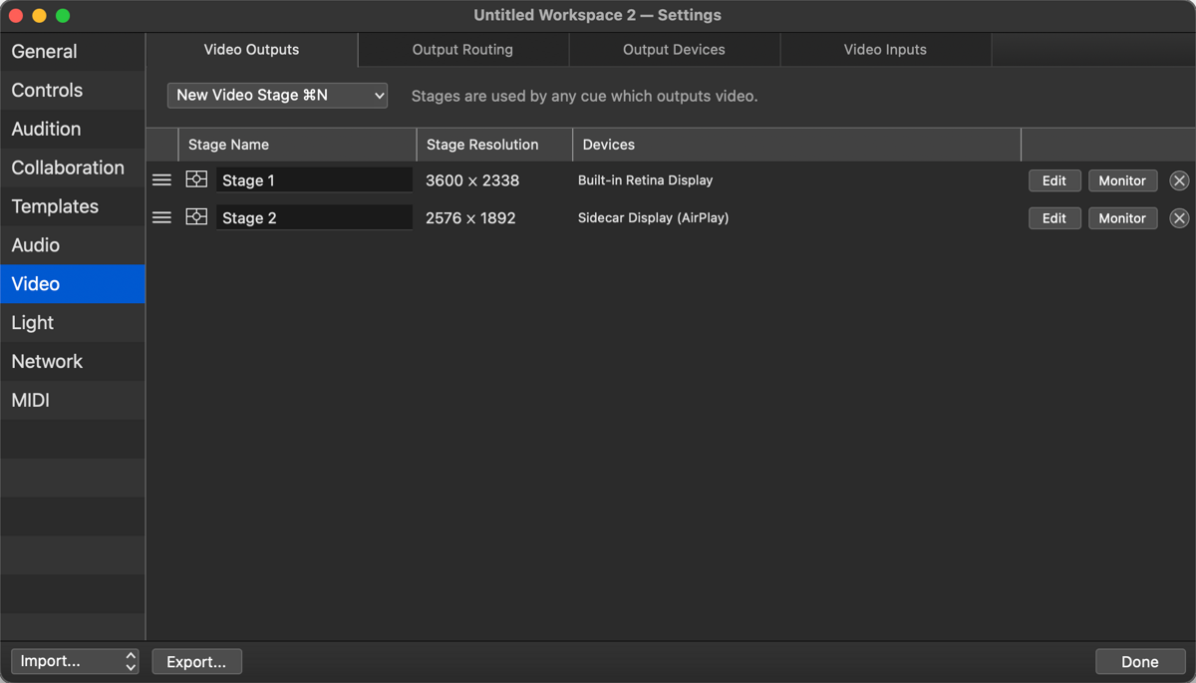Open Collaboration settings

(x=73, y=168)
